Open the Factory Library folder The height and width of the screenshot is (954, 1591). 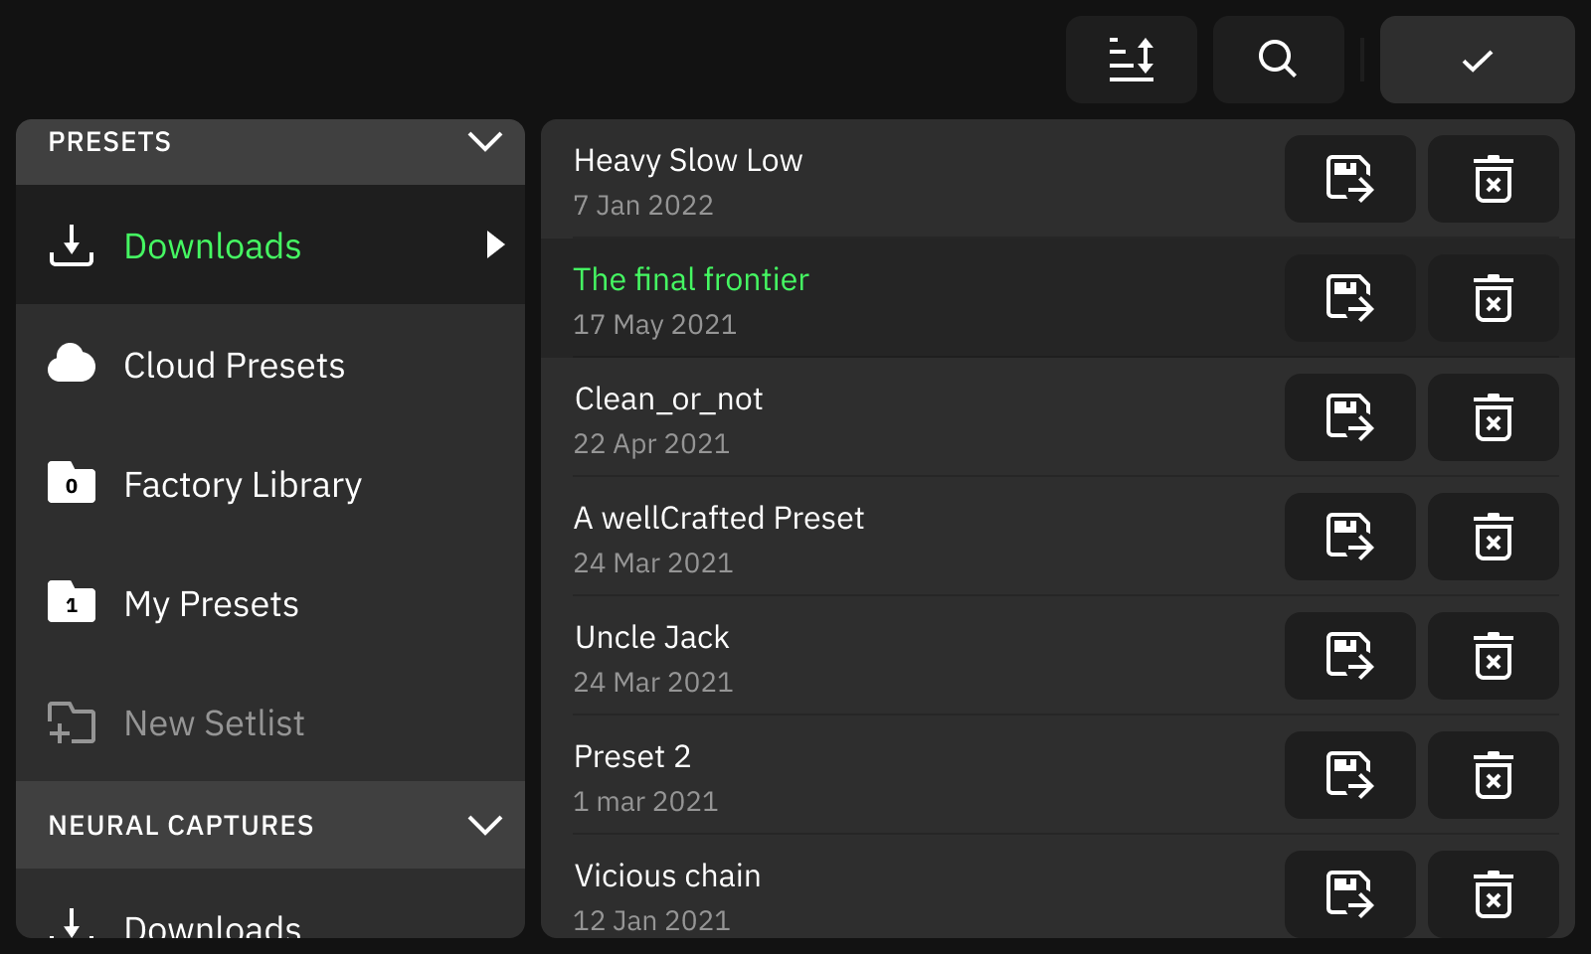tap(242, 485)
